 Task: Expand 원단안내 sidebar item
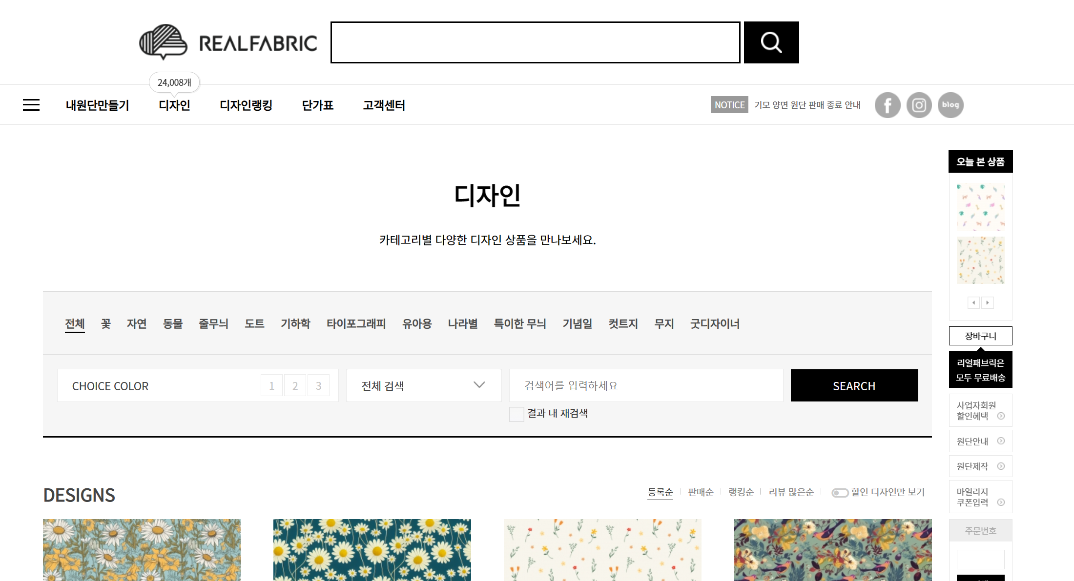pos(980,441)
